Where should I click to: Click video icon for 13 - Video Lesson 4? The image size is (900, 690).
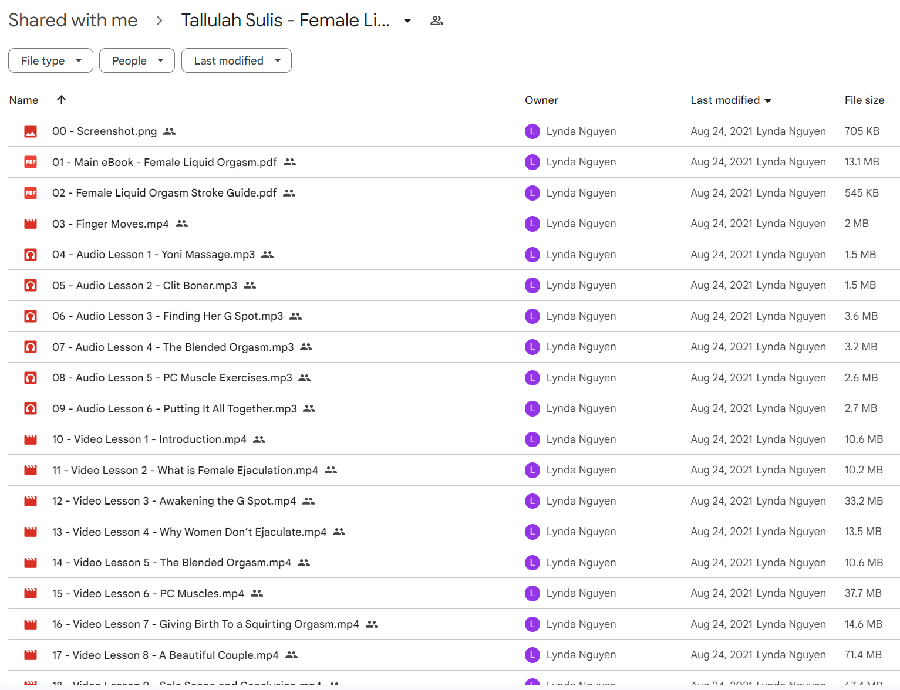[x=31, y=532]
